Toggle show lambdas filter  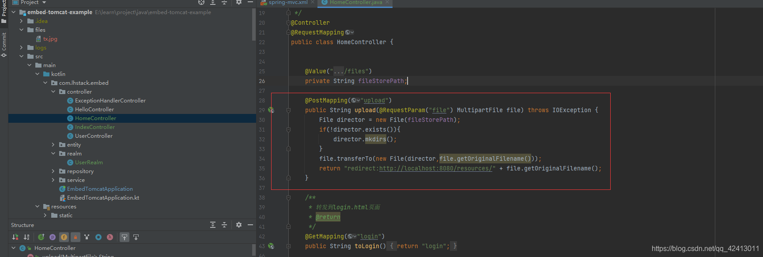point(110,237)
